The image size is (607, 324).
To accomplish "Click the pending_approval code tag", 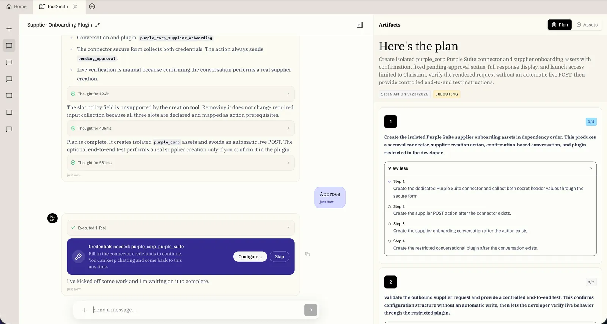I will tap(97, 58).
